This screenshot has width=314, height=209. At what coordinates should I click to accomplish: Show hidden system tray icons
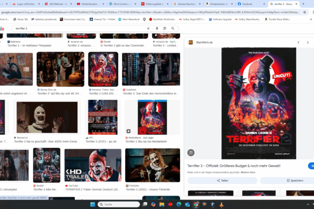tap(308, 204)
